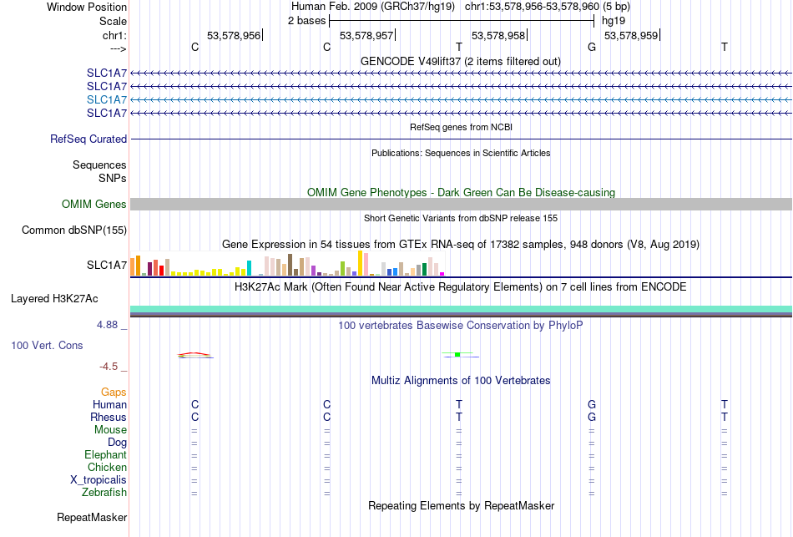Screen dimensions: 793x537
Task: Click the turquoise H3K27Ac signal band
Action: click(x=462, y=309)
